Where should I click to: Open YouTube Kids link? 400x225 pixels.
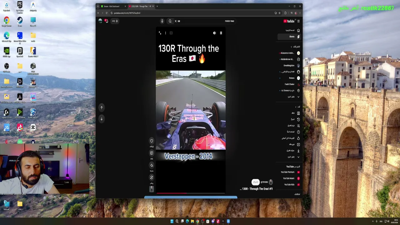tap(289, 185)
